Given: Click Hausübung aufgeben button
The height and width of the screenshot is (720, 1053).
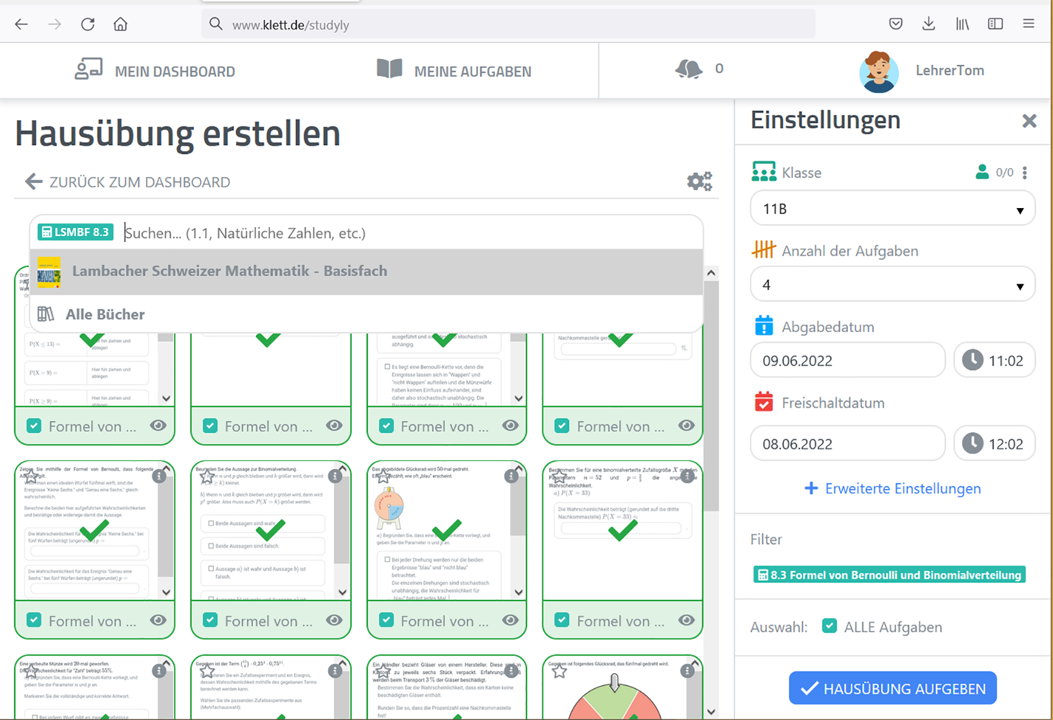Looking at the screenshot, I should 893,688.
